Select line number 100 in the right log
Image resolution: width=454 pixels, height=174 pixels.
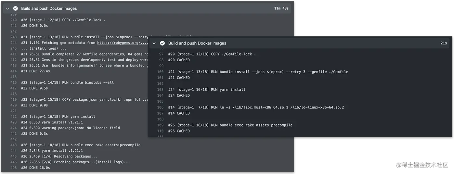(x=161, y=72)
